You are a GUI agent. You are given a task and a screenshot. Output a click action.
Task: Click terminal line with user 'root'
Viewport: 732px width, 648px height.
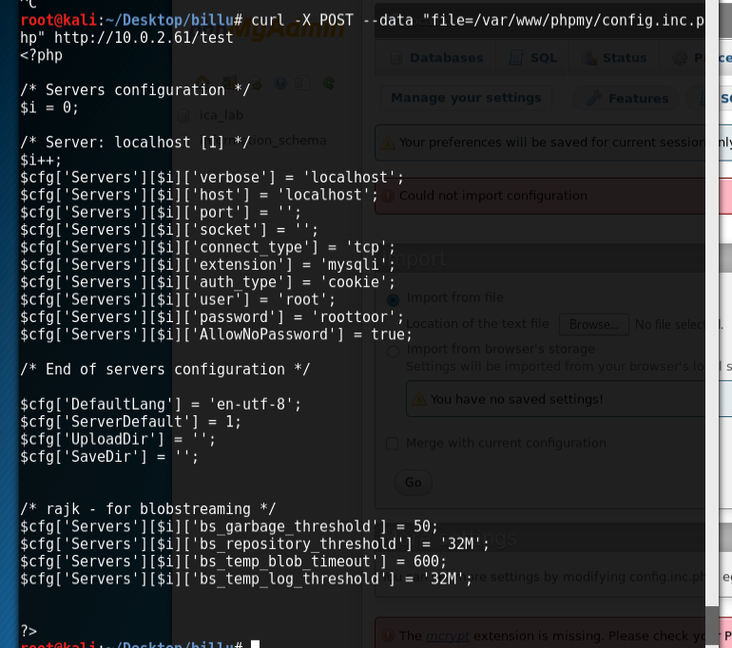(x=178, y=299)
